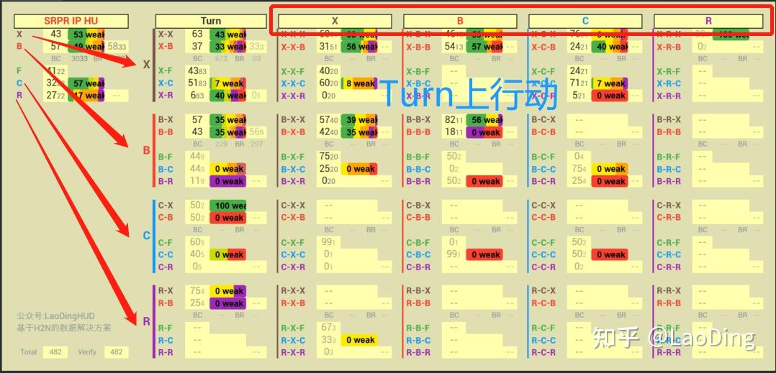Select the R-X-F row label
The image size is (776, 373).
point(293,328)
